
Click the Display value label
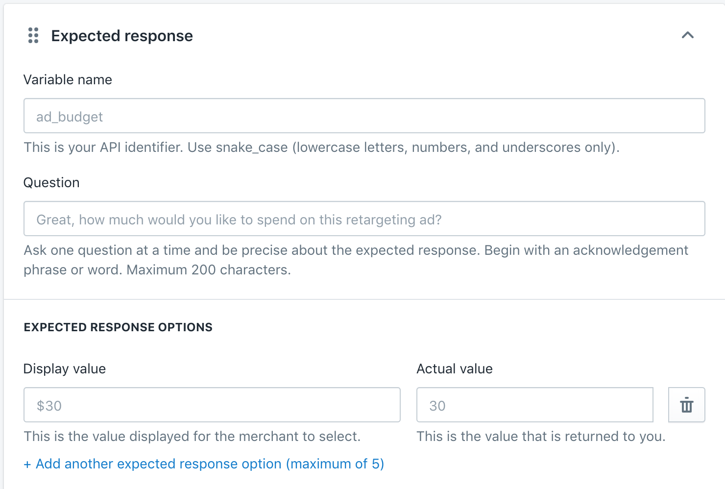[65, 369]
